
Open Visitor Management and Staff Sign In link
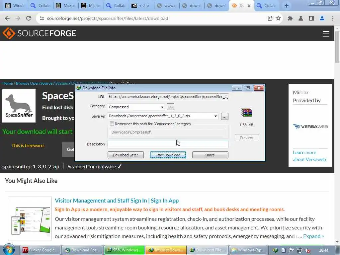pos(117,201)
